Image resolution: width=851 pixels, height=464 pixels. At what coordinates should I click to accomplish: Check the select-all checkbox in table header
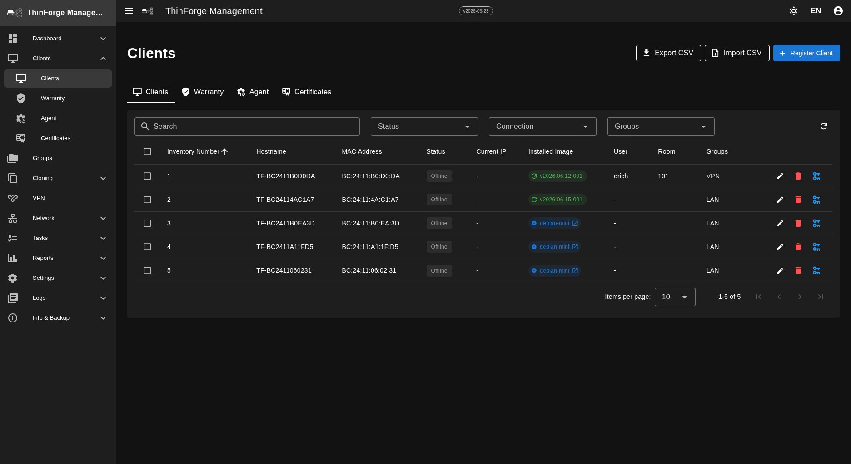[147, 151]
